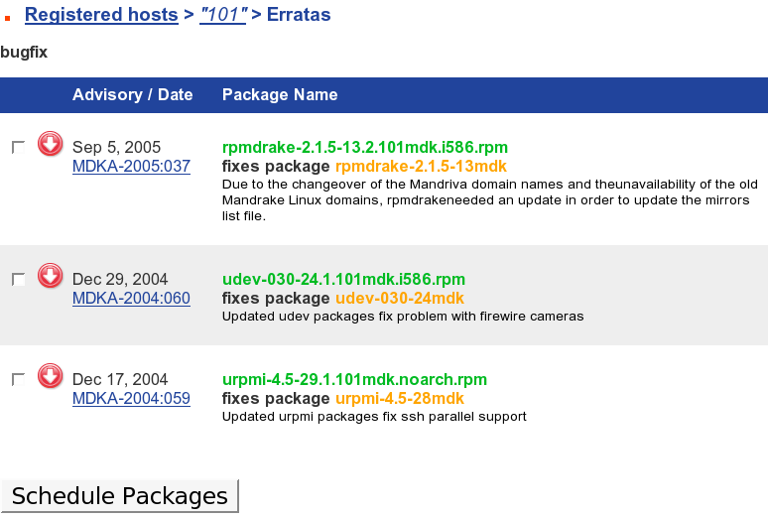Image resolution: width=768 pixels, height=518 pixels.
Task: Click red download icon for MDKA-2004:059
Action: (50, 376)
